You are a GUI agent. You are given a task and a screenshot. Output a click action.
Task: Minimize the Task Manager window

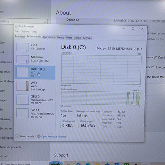[124, 28]
